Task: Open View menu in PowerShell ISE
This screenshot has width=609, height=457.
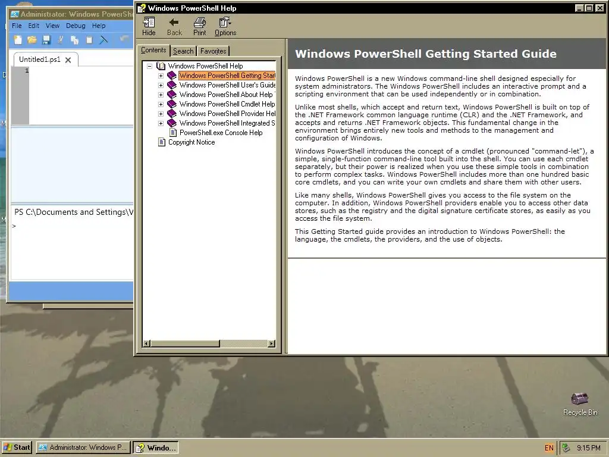Action: [52, 26]
